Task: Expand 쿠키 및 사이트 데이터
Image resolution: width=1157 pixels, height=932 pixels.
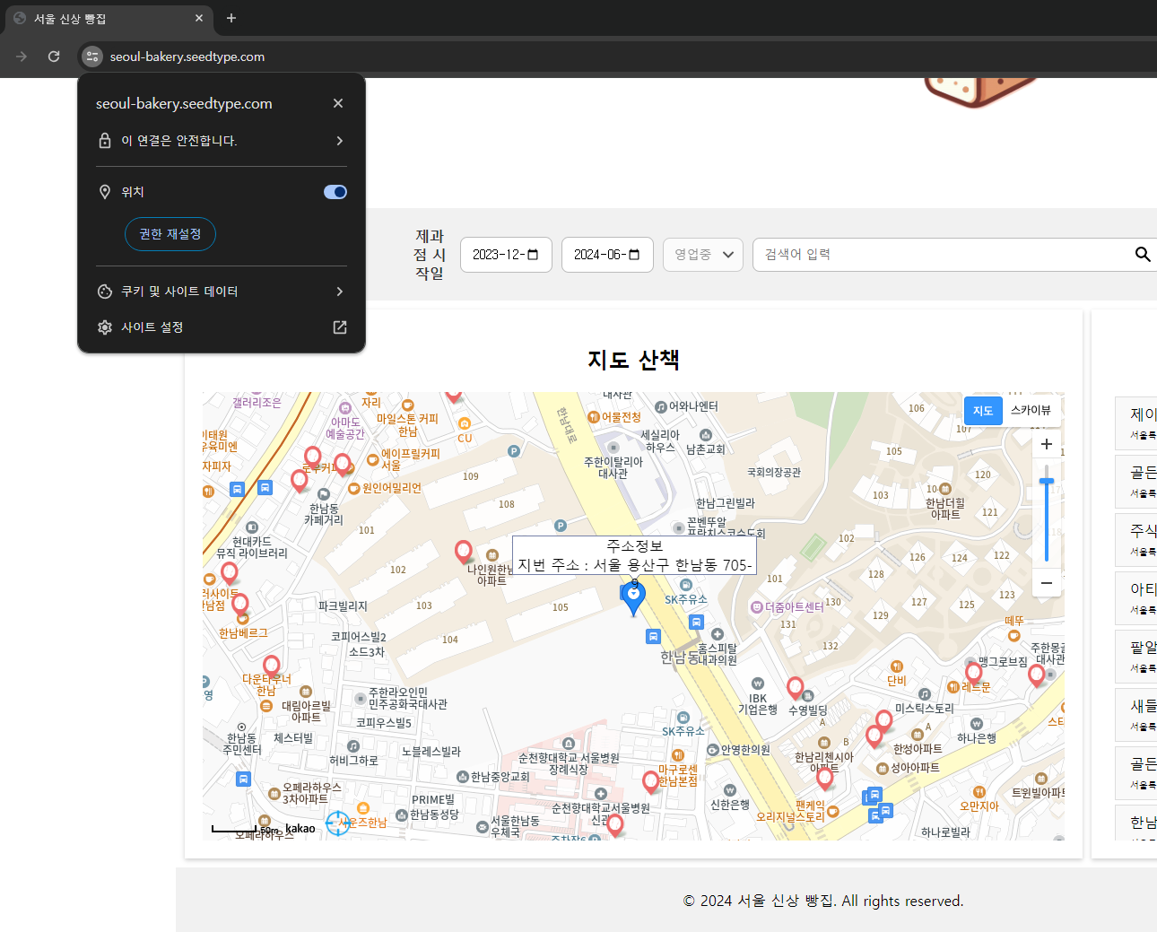Action: 222,291
